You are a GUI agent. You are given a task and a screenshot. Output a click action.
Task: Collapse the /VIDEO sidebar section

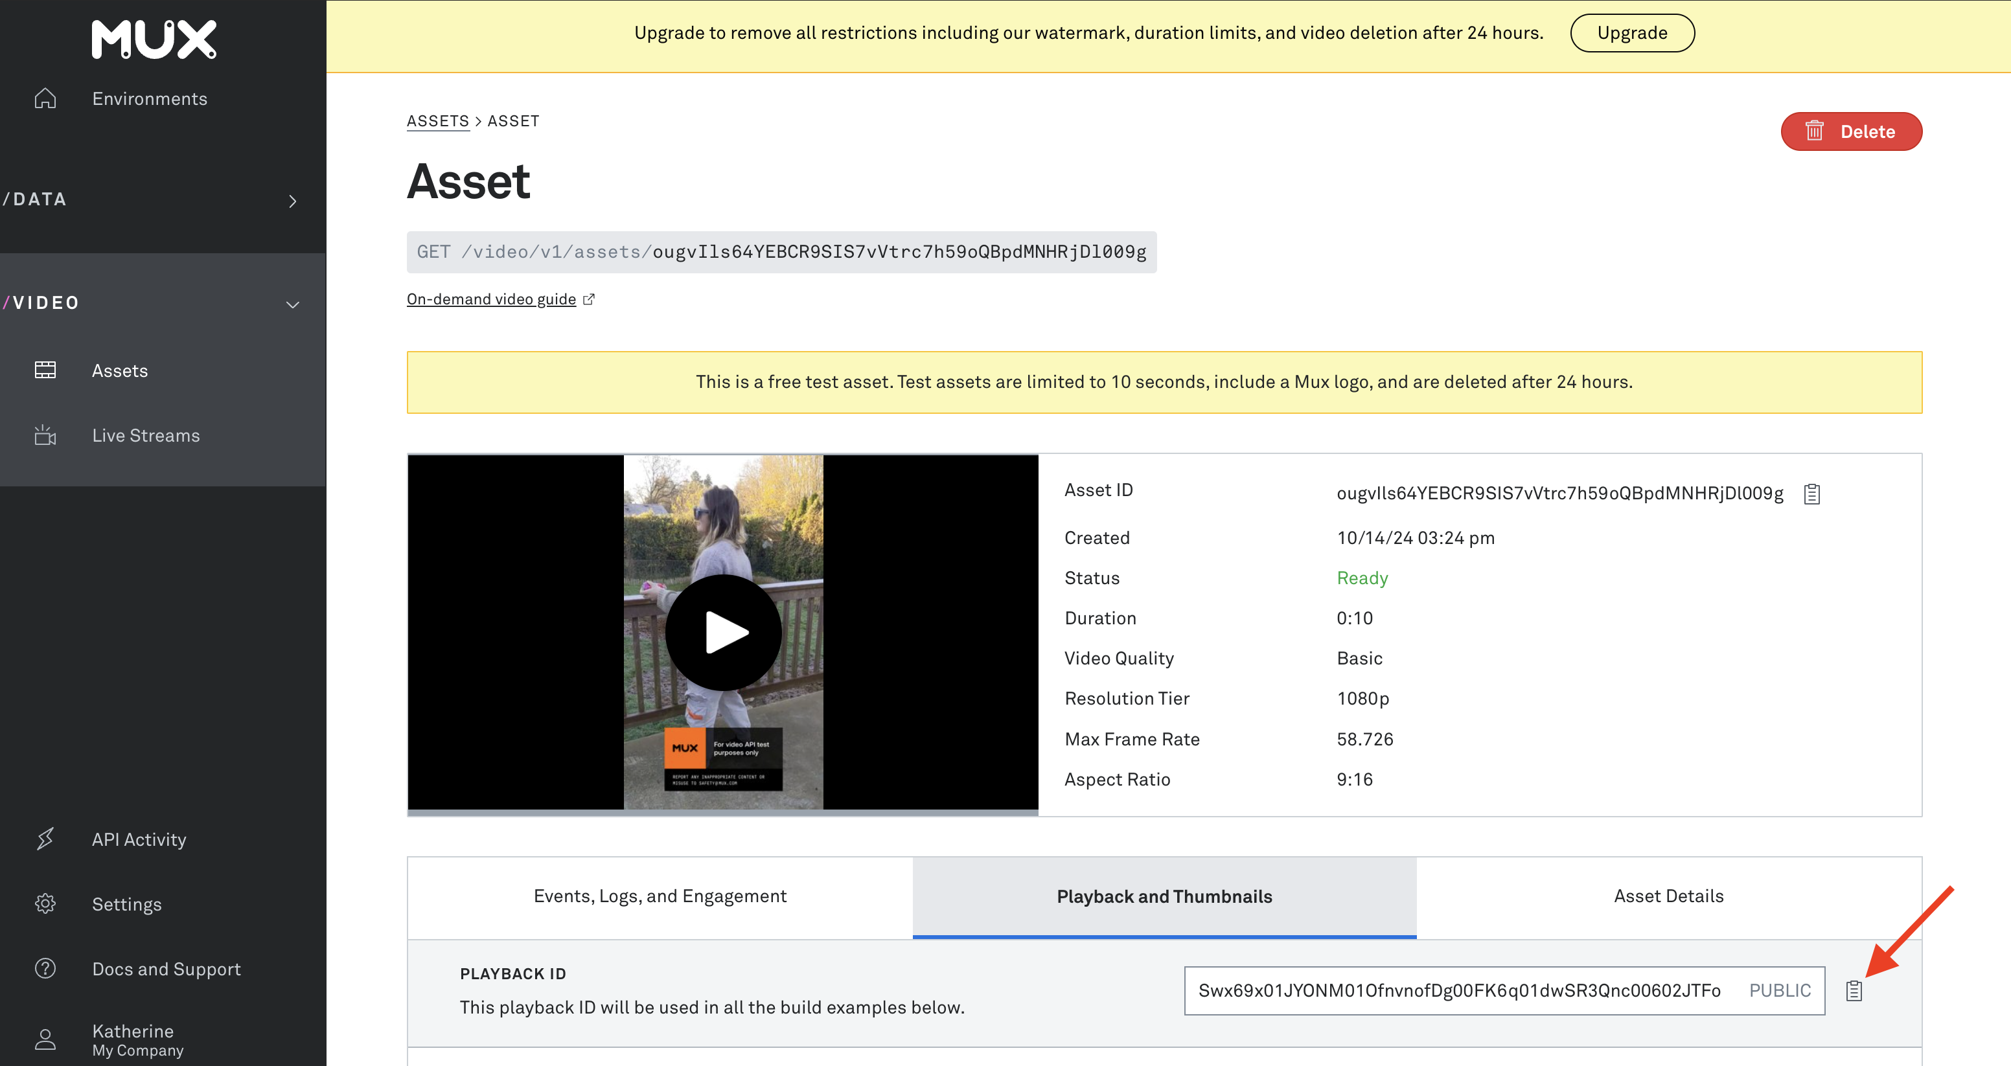click(x=292, y=304)
